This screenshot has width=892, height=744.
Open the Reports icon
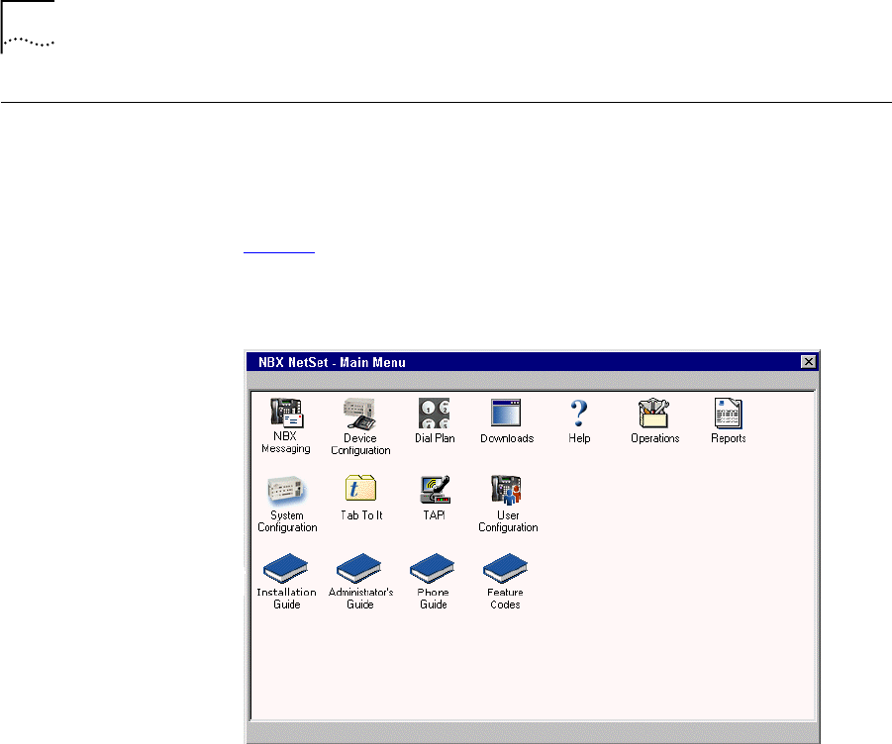[729, 414]
